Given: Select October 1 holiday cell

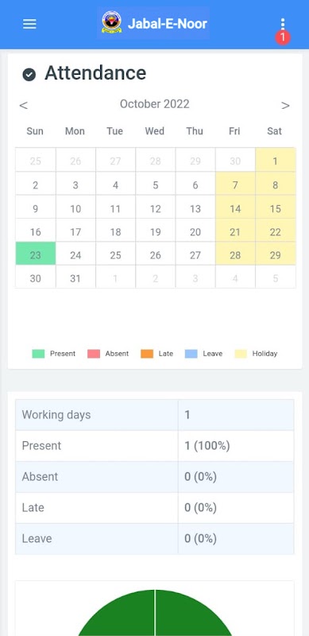Looking at the screenshot, I should [x=276, y=160].
